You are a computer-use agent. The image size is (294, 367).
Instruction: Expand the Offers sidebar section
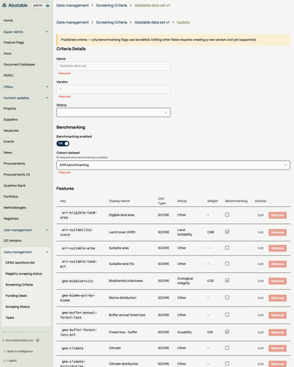(x=26, y=87)
